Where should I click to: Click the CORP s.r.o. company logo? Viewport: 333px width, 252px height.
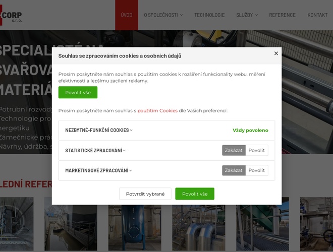(x=11, y=15)
